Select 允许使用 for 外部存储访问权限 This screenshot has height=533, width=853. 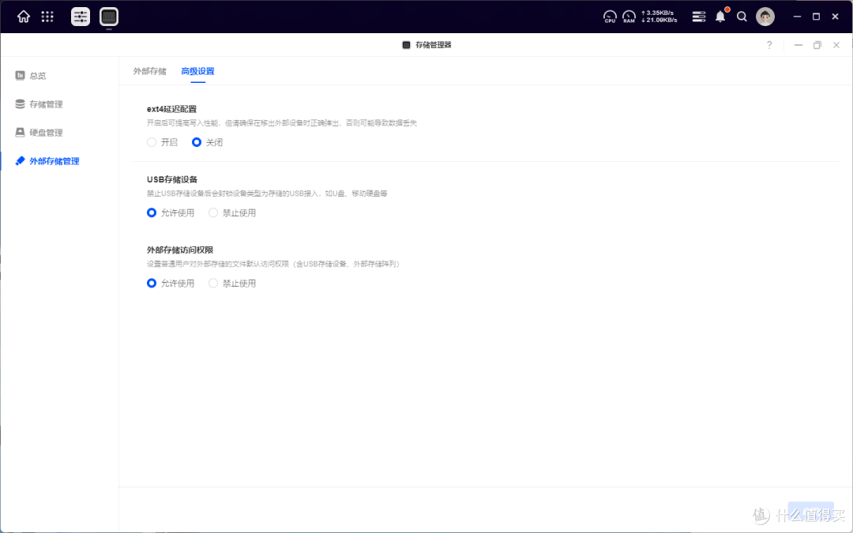click(171, 283)
